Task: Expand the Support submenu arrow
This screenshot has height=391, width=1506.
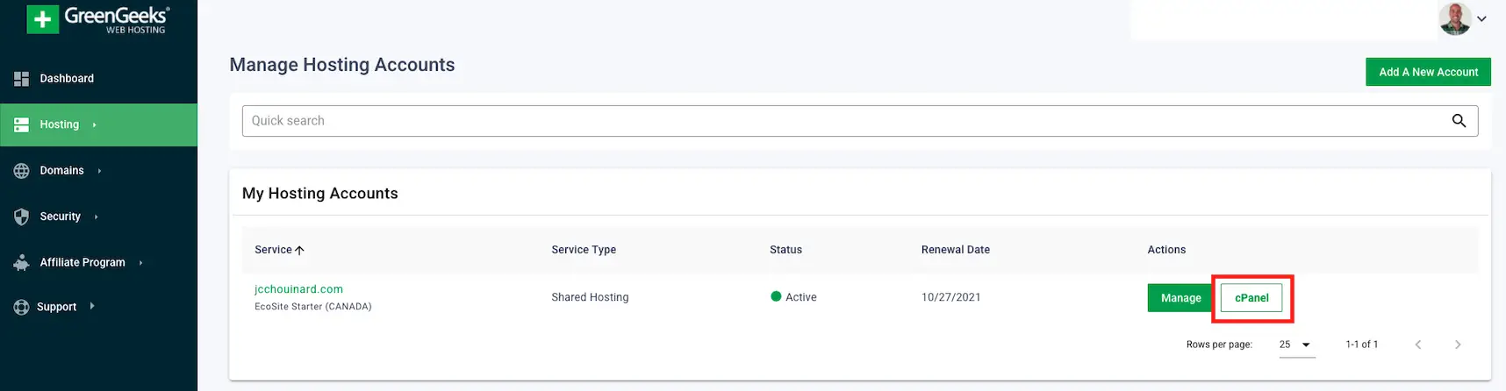Action: point(92,306)
